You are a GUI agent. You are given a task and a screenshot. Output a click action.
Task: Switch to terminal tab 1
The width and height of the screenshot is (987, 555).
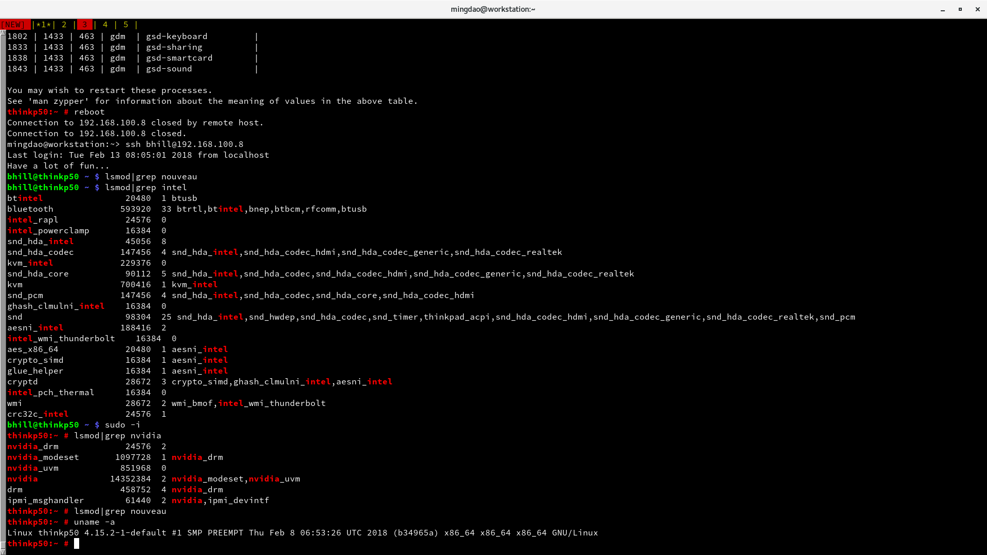click(x=44, y=25)
